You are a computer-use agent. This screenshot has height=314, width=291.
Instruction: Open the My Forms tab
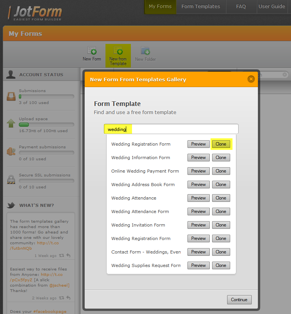[x=160, y=7]
